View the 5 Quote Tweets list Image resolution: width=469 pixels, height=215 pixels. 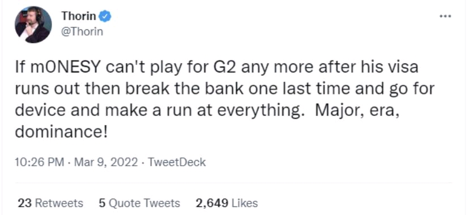139,203
